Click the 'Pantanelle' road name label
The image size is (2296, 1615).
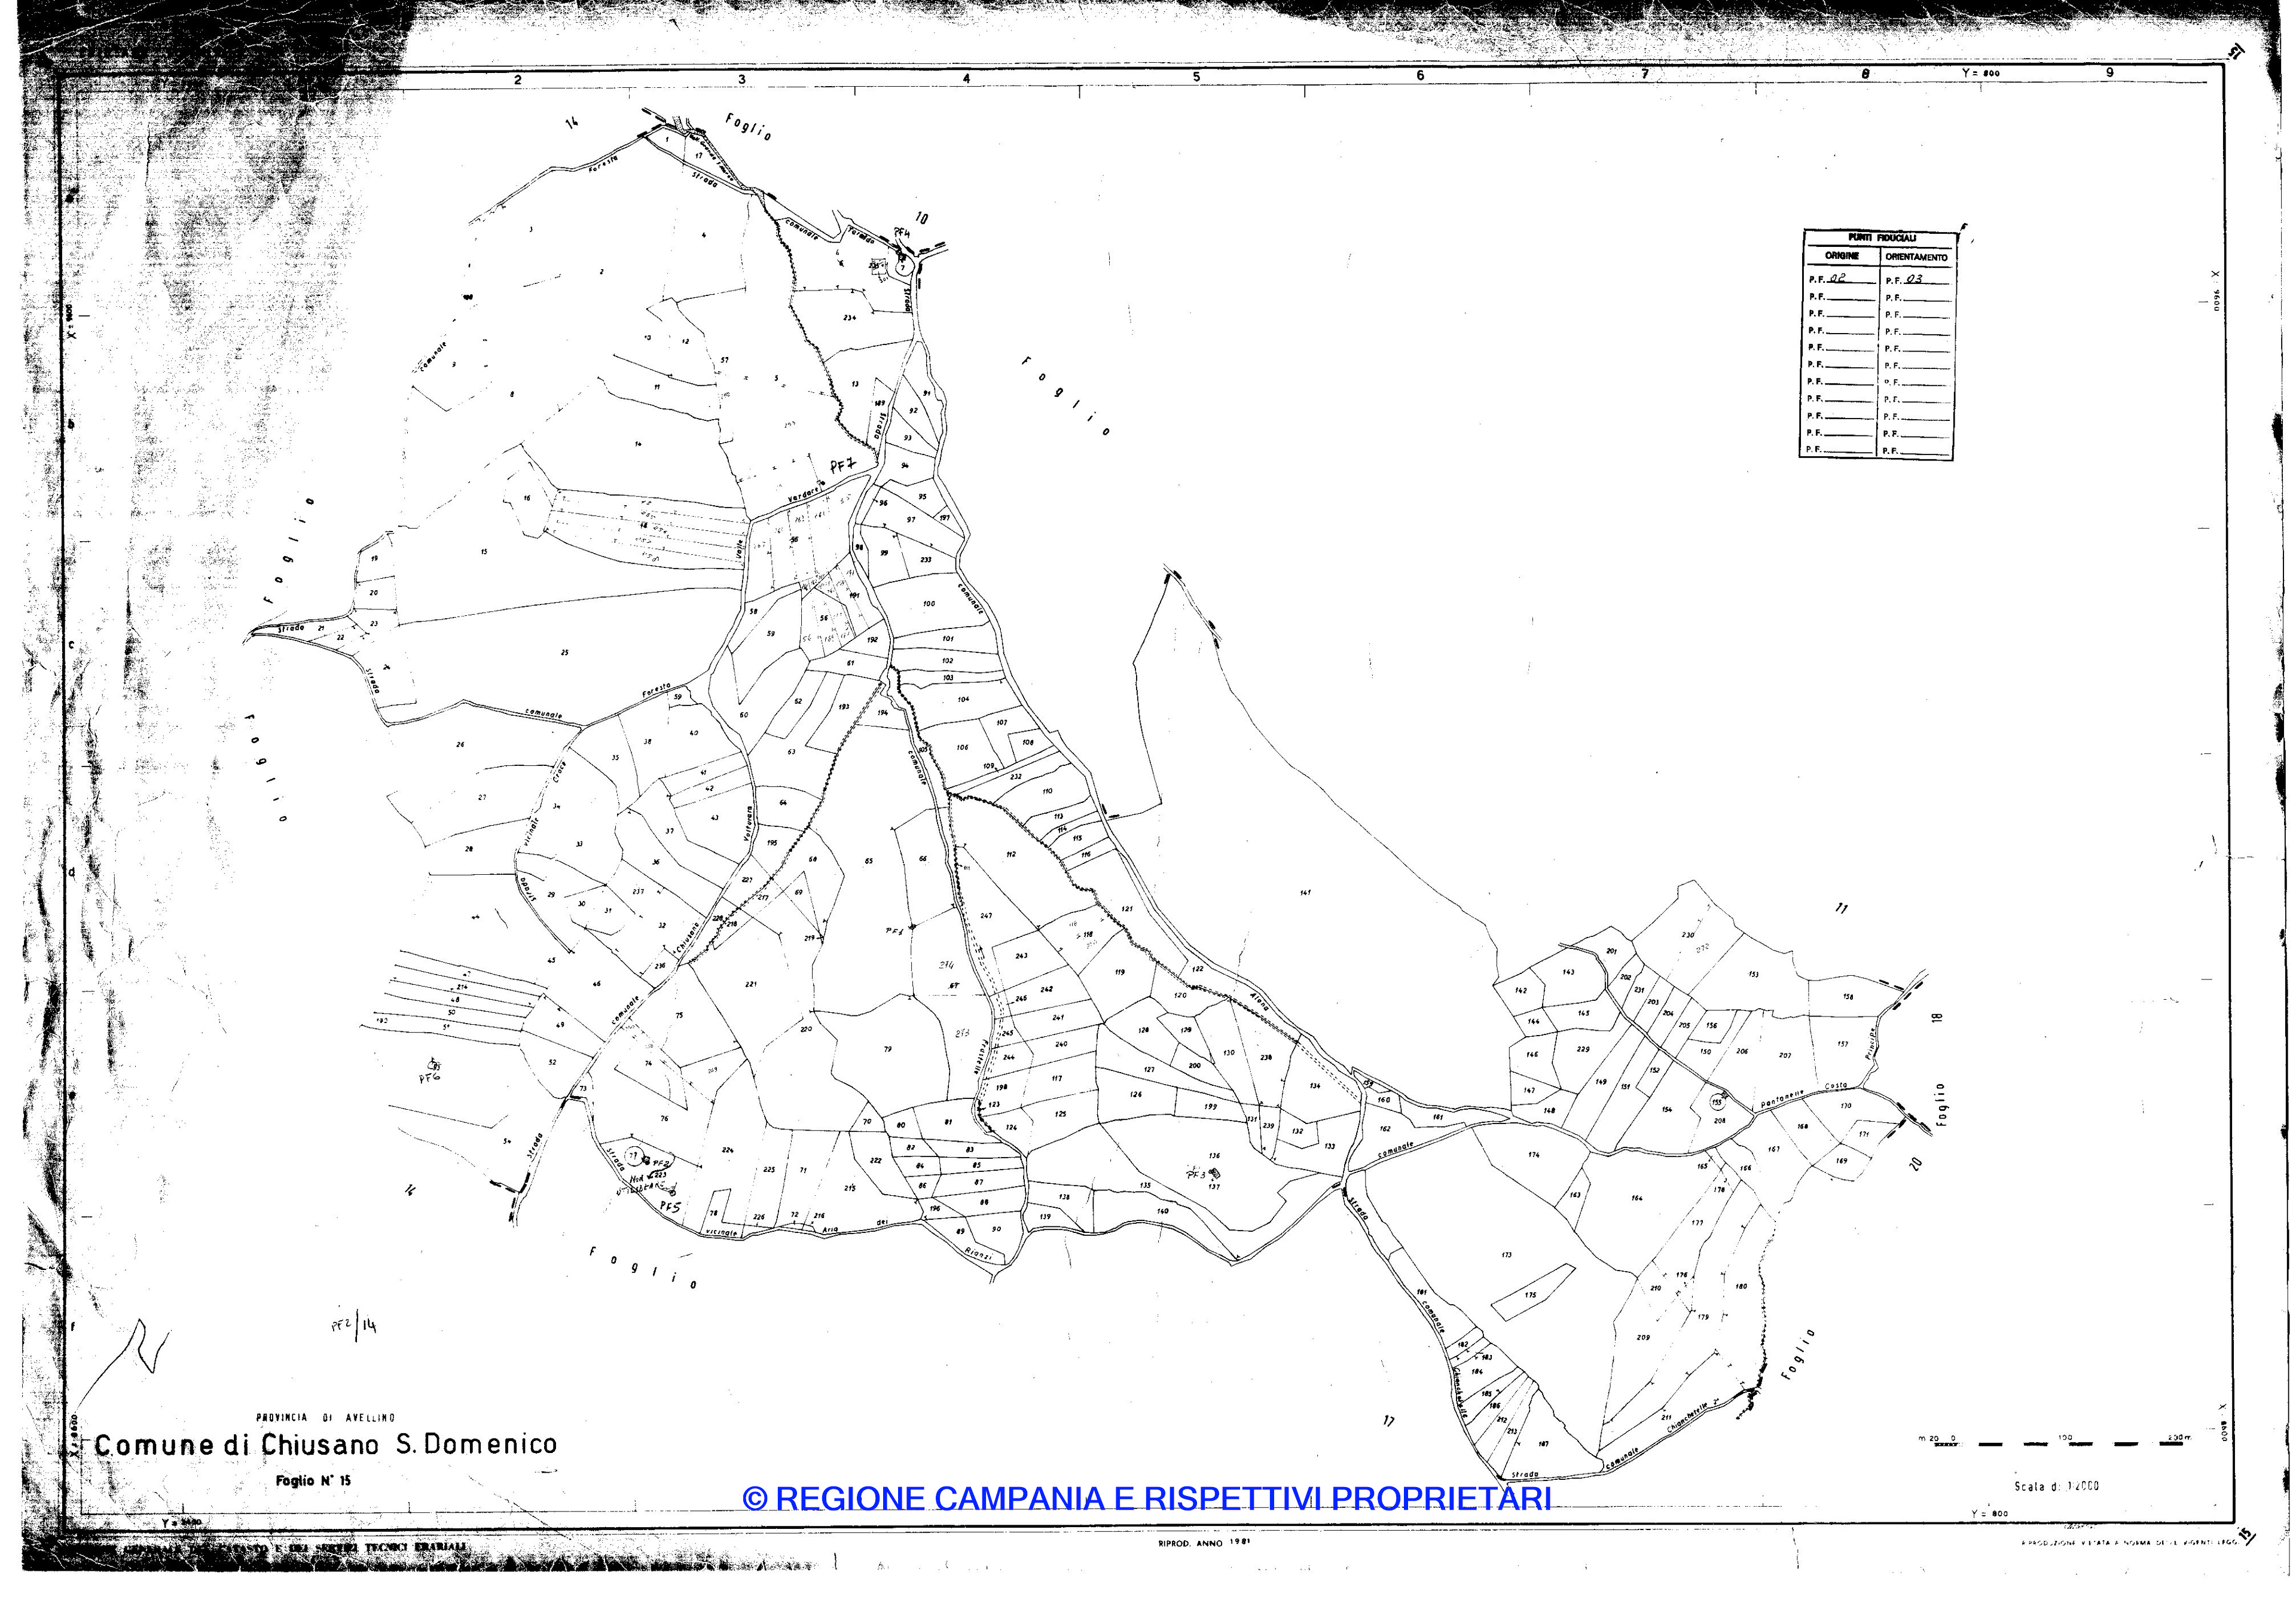[x=1783, y=1098]
